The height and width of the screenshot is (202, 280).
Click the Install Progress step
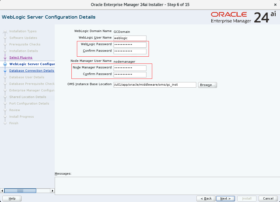point(21,117)
